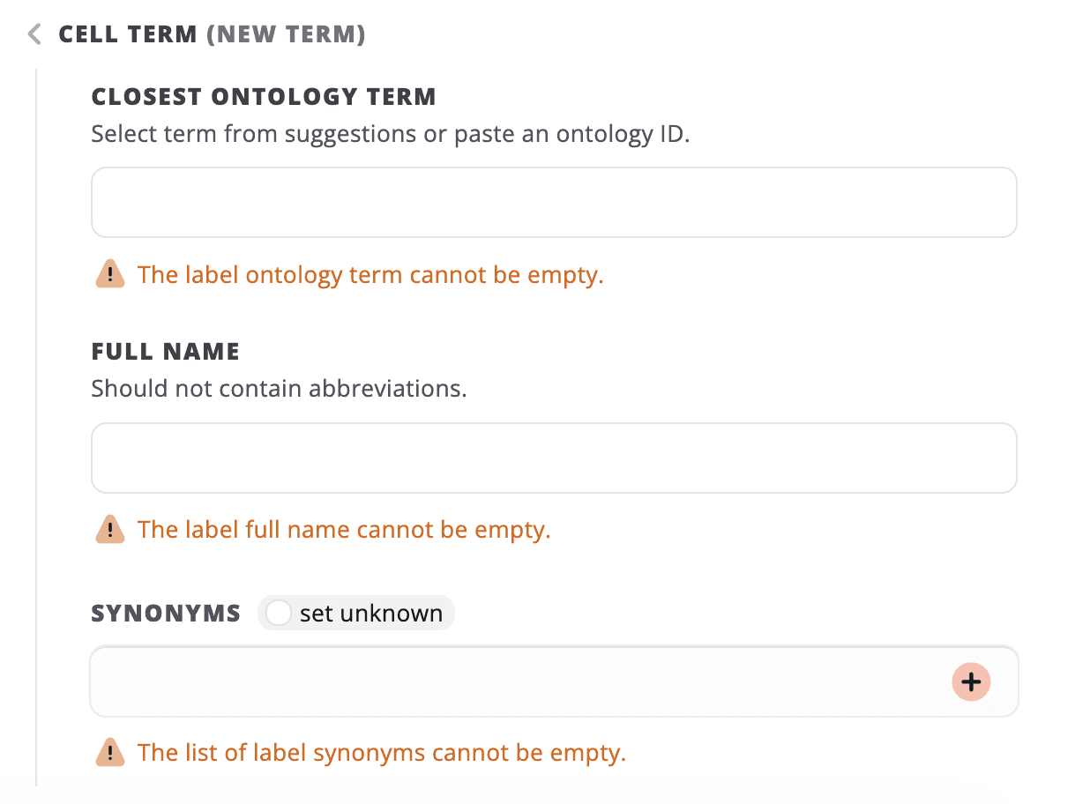The height and width of the screenshot is (804, 1090).
Task: Click the add icon in the SYNONYMS field
Action: coord(970,681)
